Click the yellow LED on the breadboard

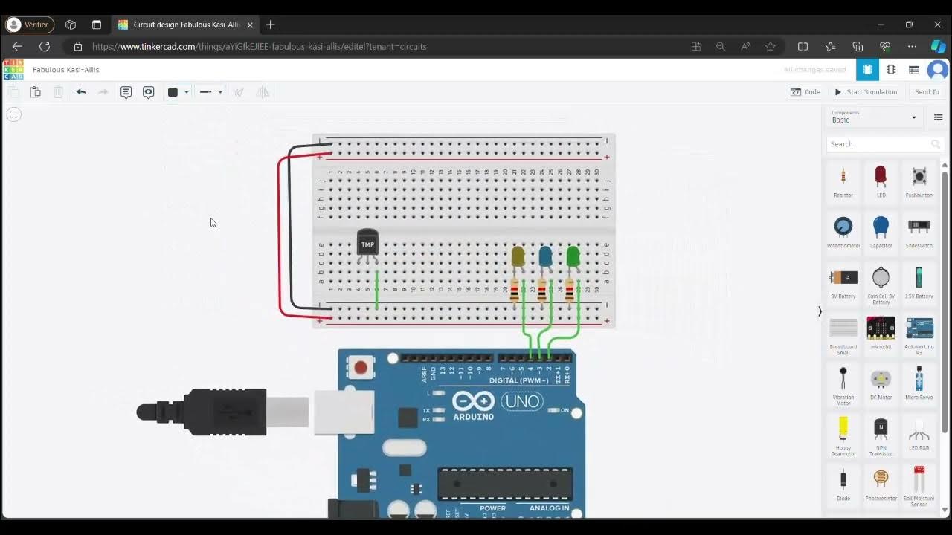click(x=518, y=257)
